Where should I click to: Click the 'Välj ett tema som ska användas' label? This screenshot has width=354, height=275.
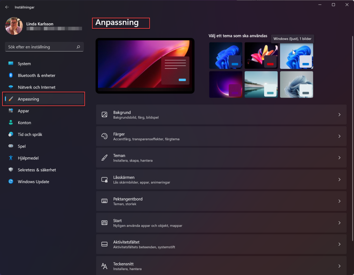pos(238,36)
